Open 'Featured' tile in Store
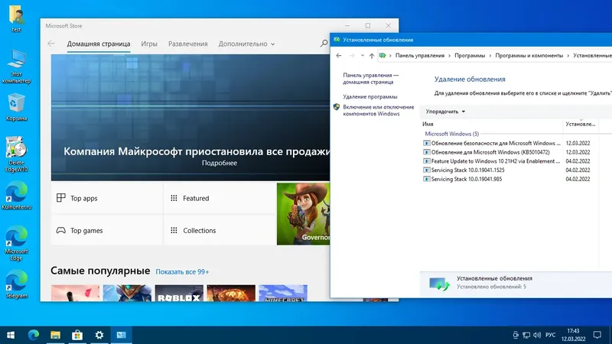Screen dimensions: 612x344 click(x=220, y=198)
